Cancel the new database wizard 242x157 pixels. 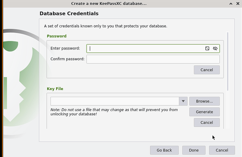pyautogui.click(x=222, y=150)
